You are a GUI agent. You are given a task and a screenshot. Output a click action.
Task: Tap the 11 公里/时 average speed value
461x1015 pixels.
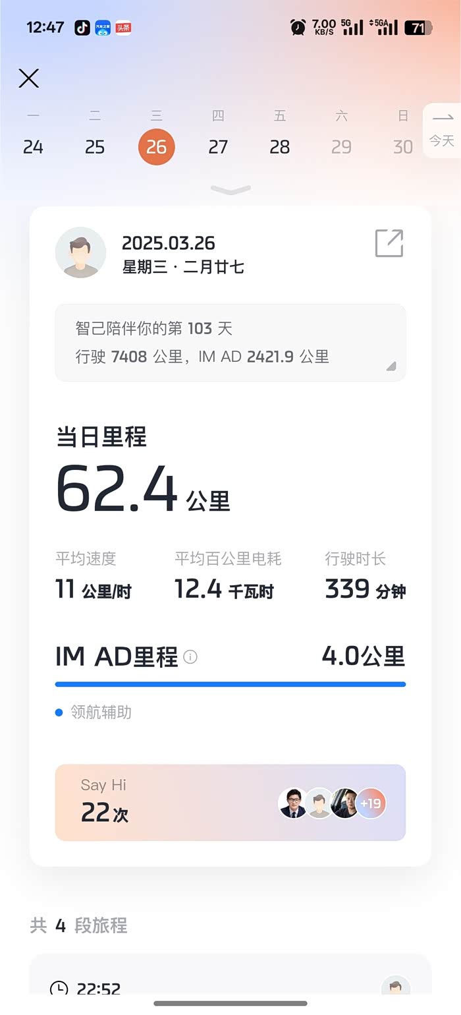tap(94, 589)
